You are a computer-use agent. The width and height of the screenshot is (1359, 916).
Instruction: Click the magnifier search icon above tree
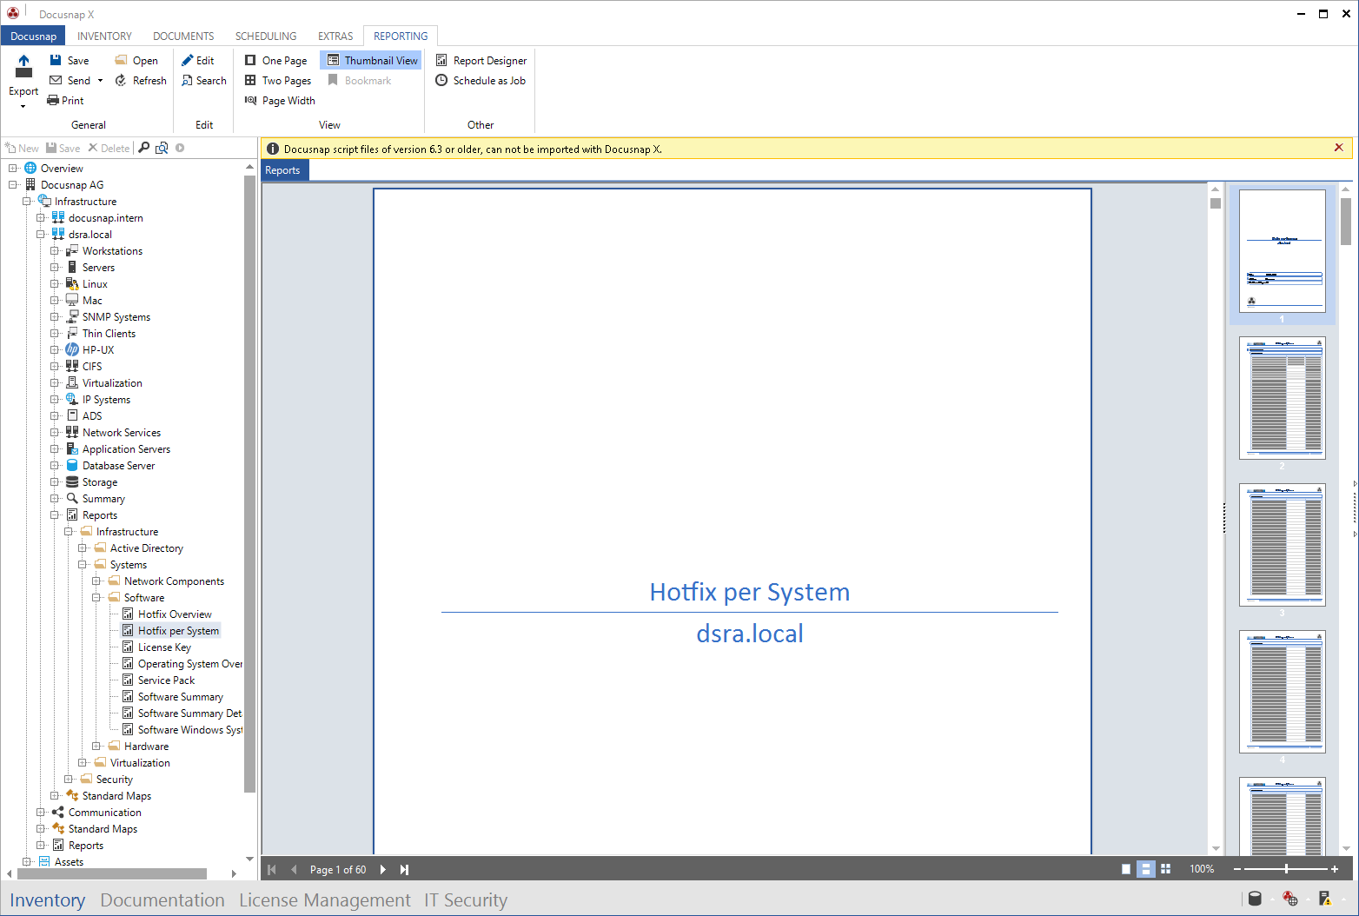144,148
